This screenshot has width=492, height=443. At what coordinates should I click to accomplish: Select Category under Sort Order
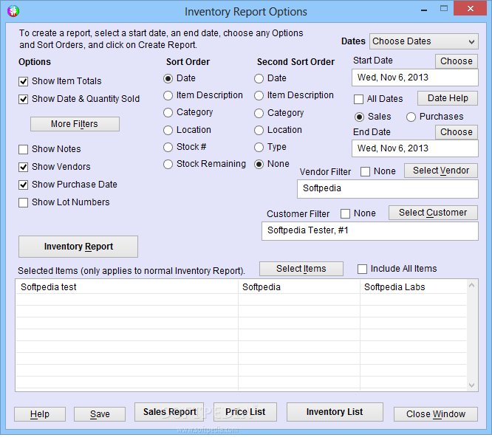[x=168, y=112]
